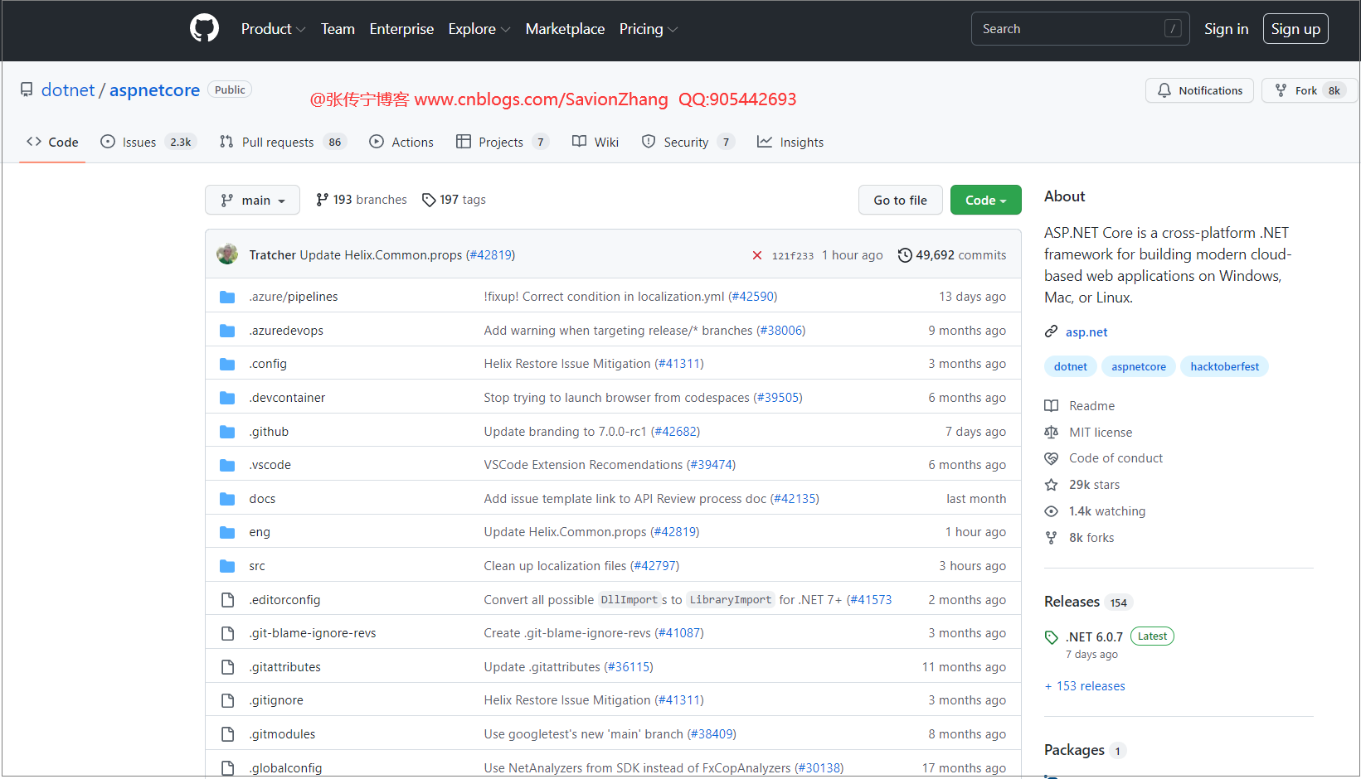
Task: Open the 29k stars list
Action: click(1093, 485)
